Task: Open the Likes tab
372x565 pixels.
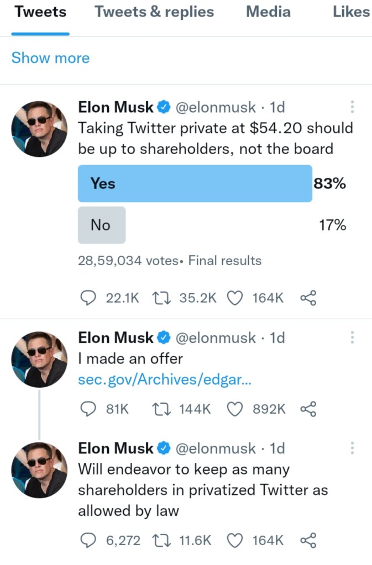Action: pos(351,12)
